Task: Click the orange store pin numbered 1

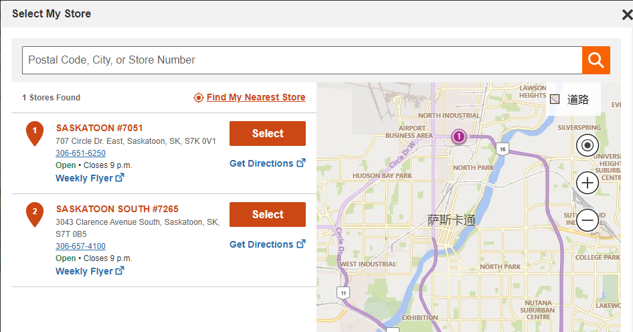Action: 35,133
